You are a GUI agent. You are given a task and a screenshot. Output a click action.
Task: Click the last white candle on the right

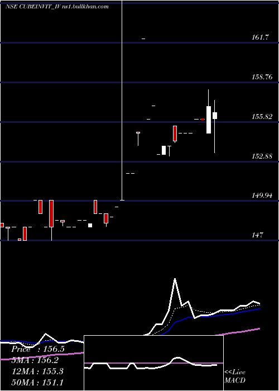tap(214, 116)
